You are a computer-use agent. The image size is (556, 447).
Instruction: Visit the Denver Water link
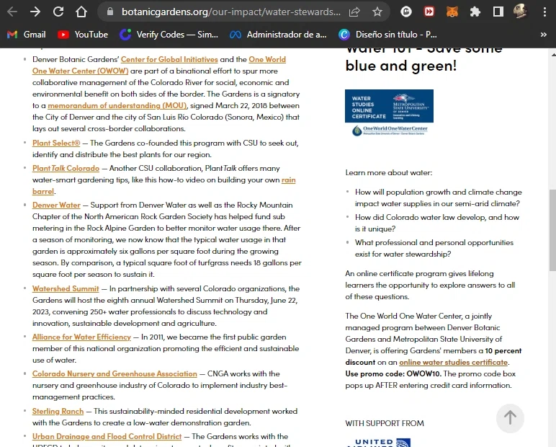tap(56, 205)
